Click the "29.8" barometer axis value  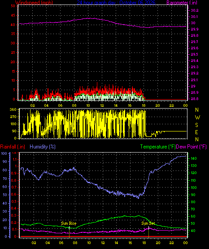tap(195, 35)
